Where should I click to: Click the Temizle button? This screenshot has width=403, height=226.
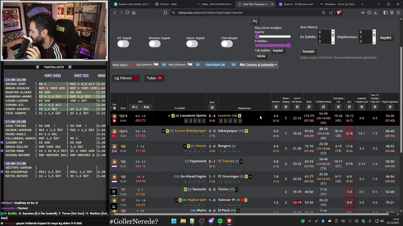(x=308, y=51)
